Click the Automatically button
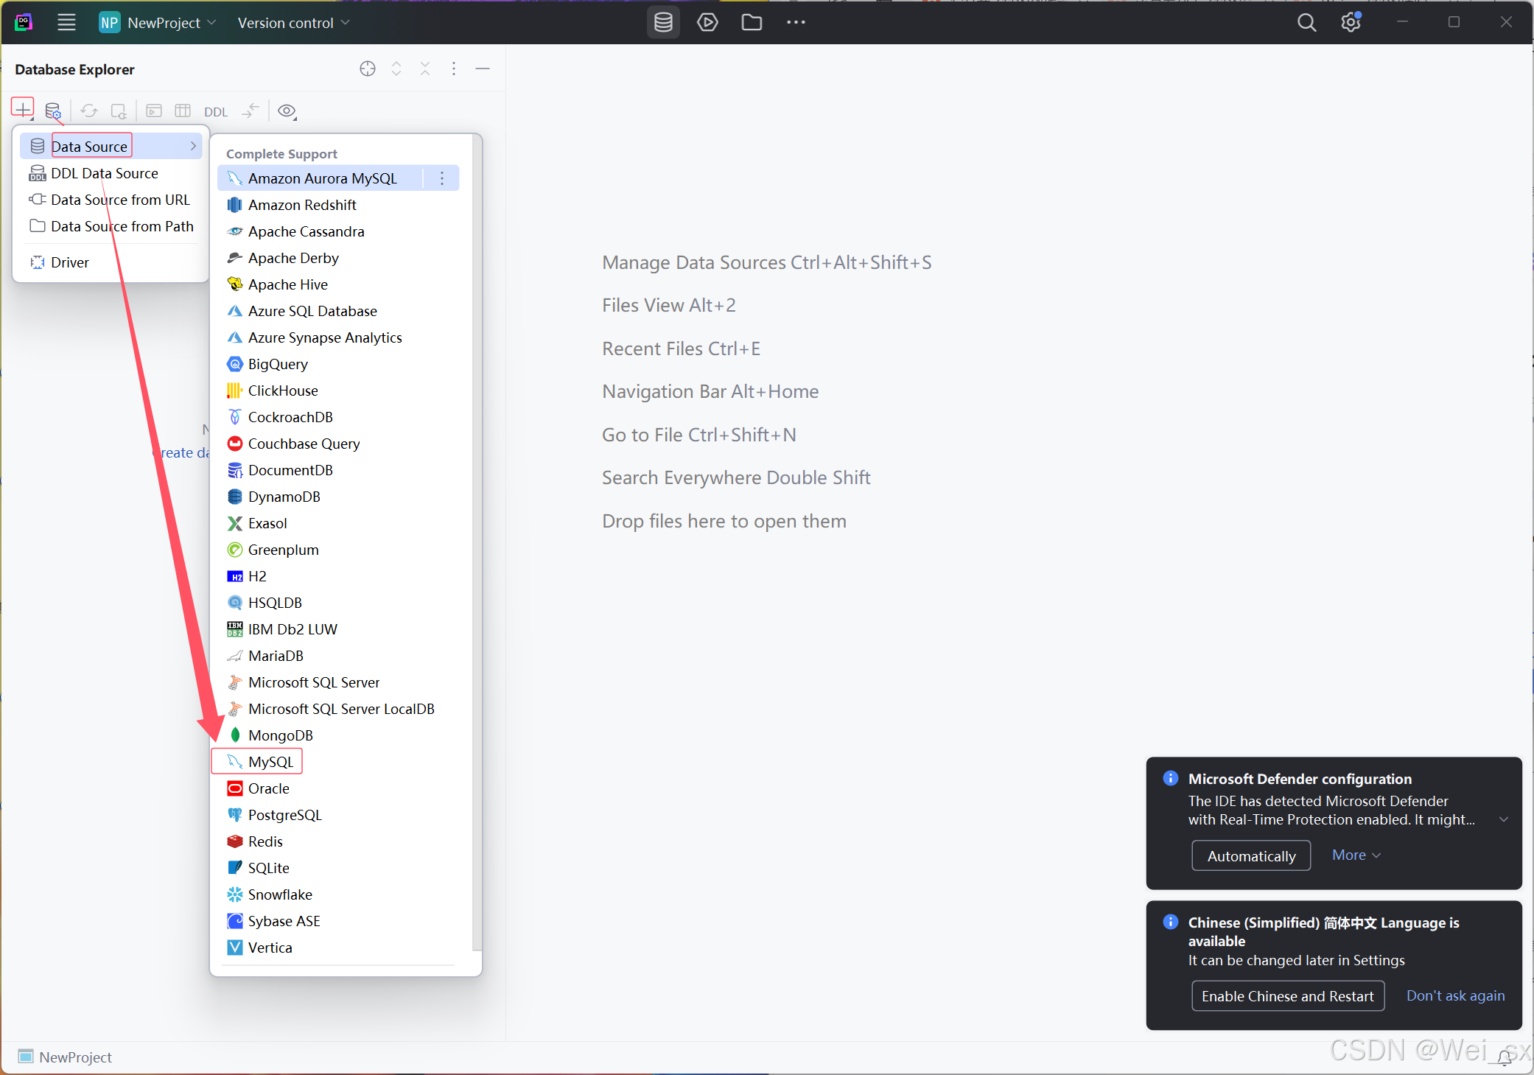Viewport: 1534px width, 1075px height. (x=1250, y=855)
